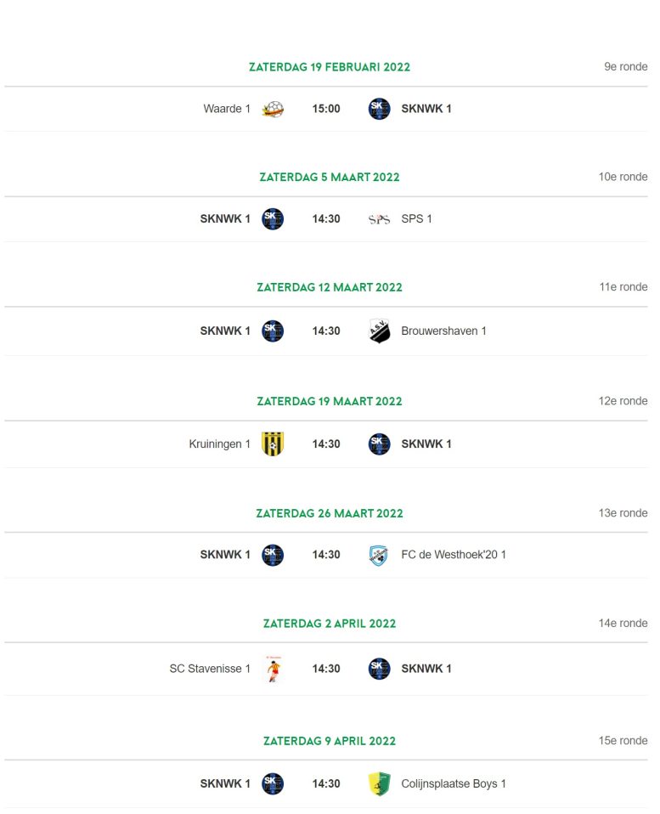Image resolution: width=660 pixels, height=814 pixels.
Task: Click the Brouwershaven A.S.V. shield logo
Action: [x=380, y=331]
